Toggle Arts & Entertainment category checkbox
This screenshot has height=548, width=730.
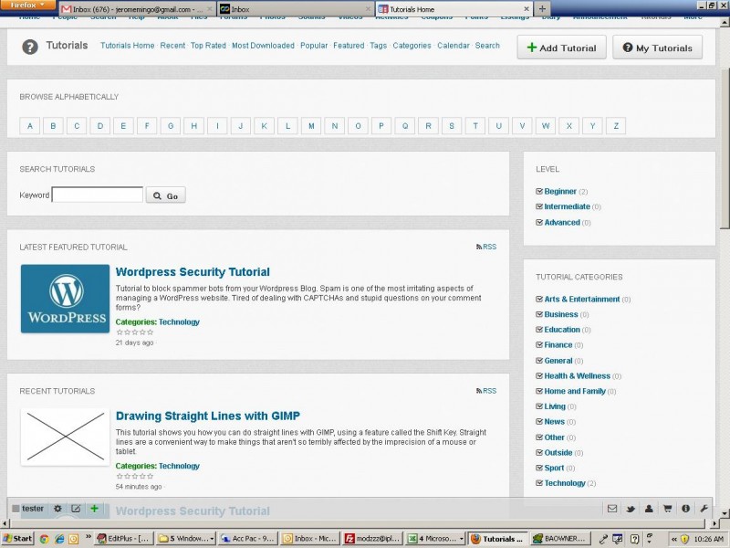pos(539,300)
